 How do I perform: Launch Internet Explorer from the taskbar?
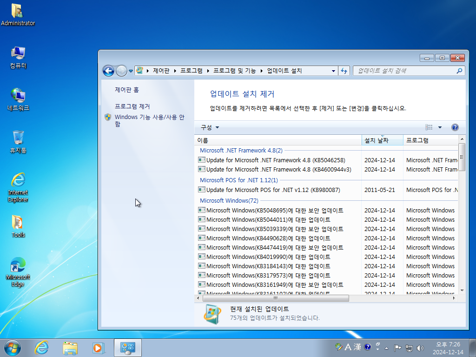tap(41, 348)
